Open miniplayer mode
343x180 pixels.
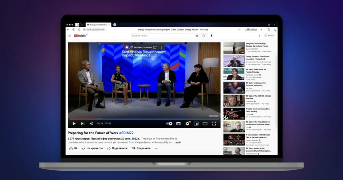tap(196, 124)
